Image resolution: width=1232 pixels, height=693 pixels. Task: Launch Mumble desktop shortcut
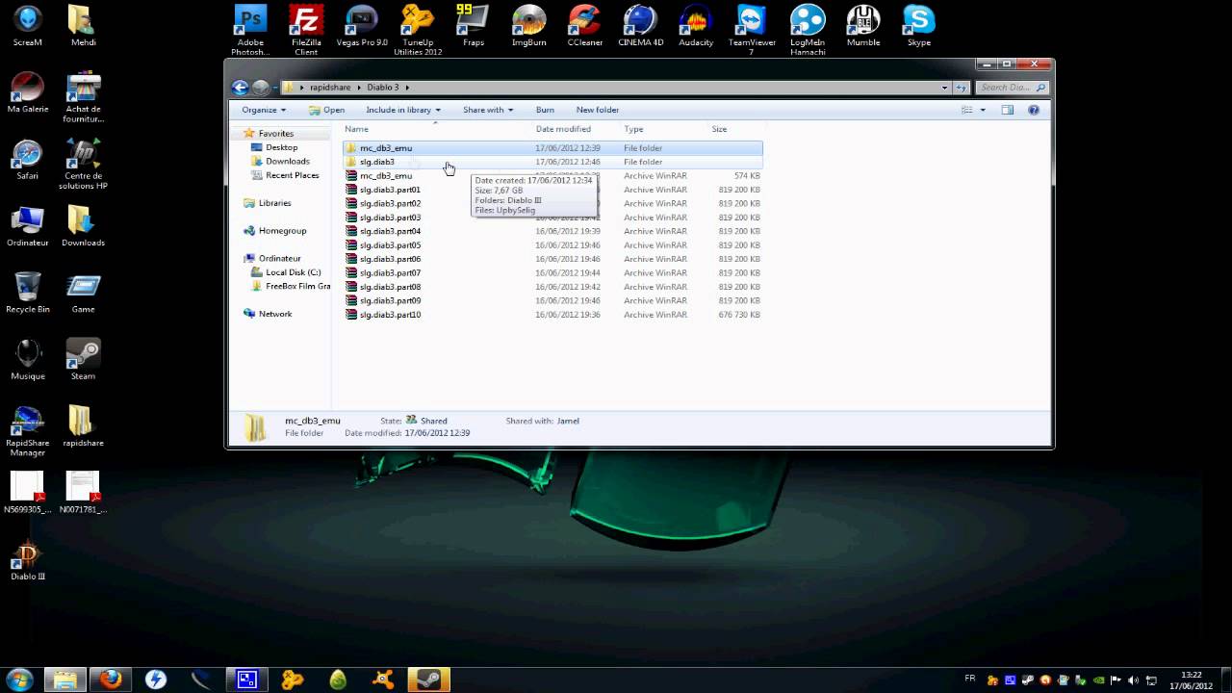click(x=863, y=26)
